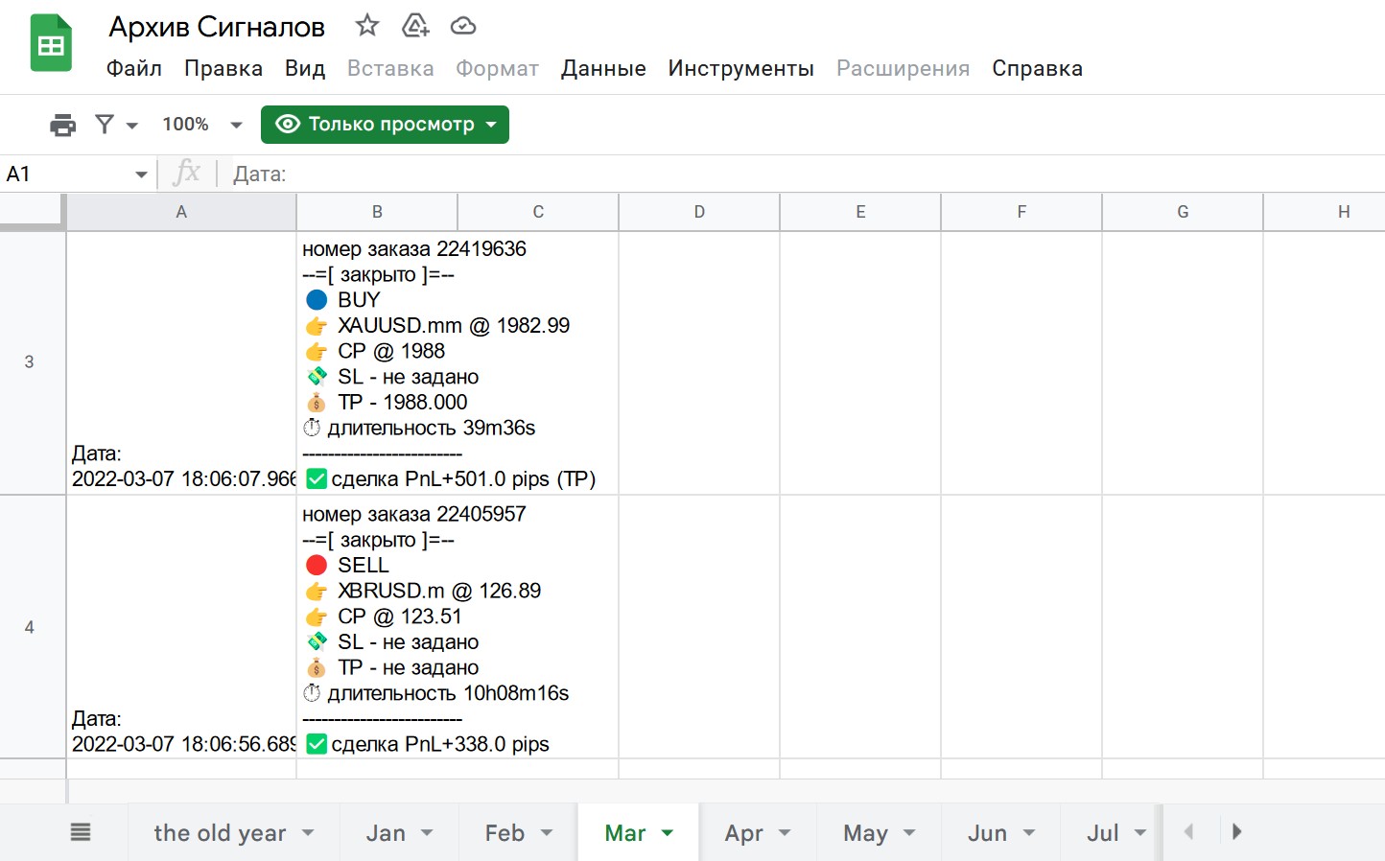The width and height of the screenshot is (1385, 861).
Task: Open the Файл menu
Action: point(133,68)
